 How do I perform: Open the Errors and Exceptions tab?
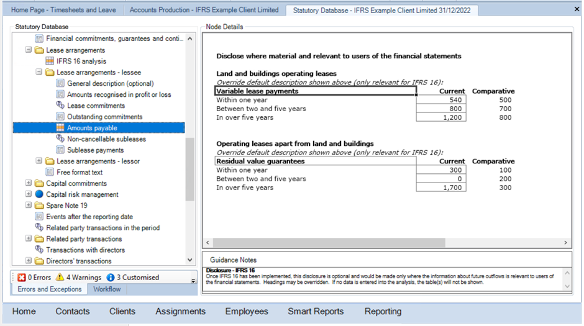coord(50,289)
